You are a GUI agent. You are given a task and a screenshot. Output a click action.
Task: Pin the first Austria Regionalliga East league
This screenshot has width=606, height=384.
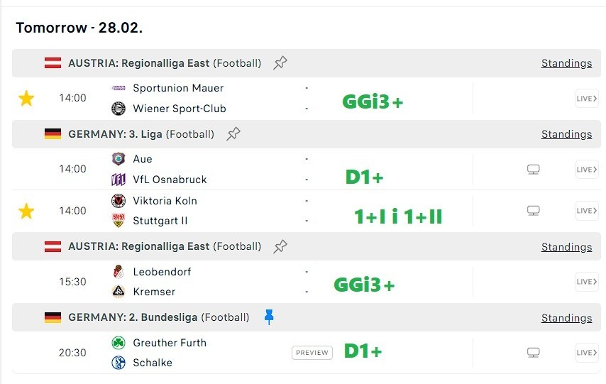click(280, 63)
